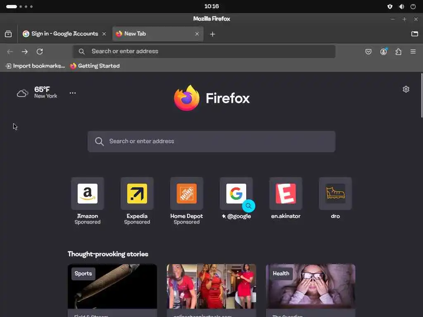
Task: Click the cloud weather icon
Action: tap(23, 93)
